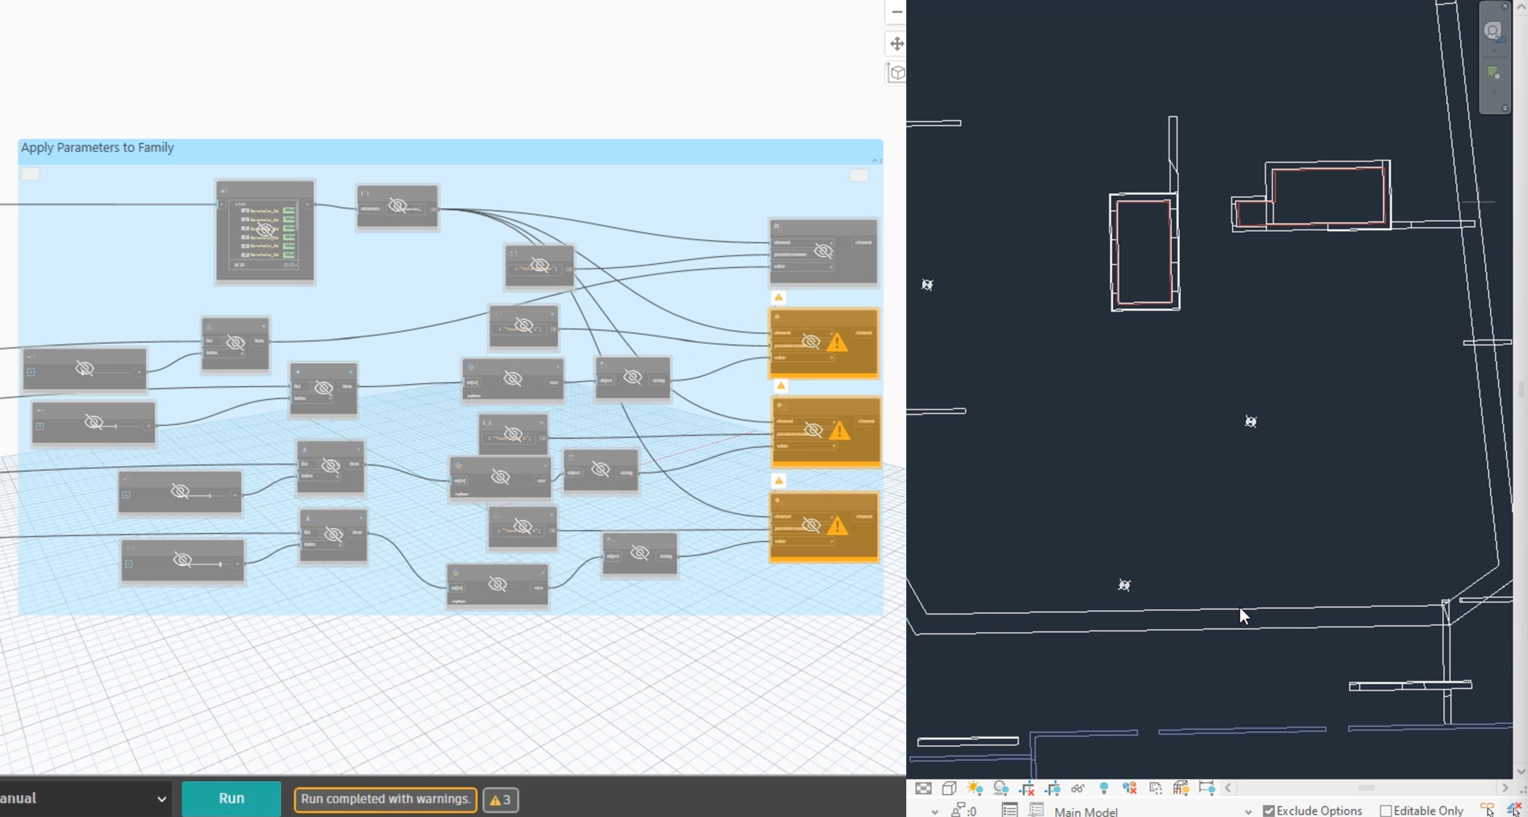Click the Show Crop Region icon

[x=1052, y=788]
